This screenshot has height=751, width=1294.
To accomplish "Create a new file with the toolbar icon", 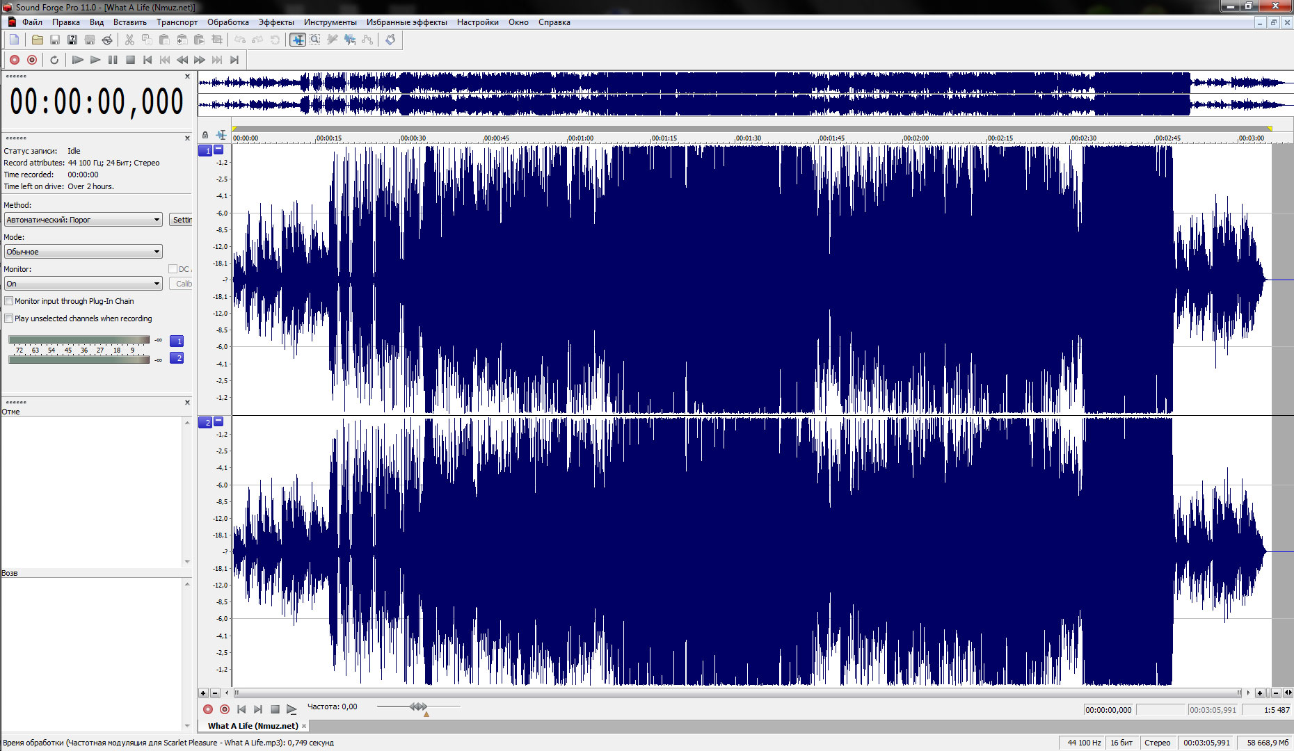I will click(x=14, y=40).
